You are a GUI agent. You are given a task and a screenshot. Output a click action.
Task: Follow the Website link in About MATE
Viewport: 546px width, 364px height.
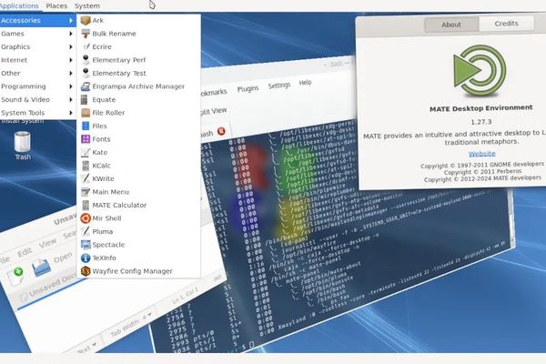point(482,154)
